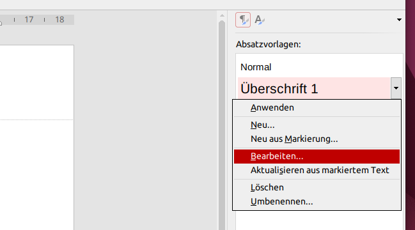415x230 pixels.
Task: Choose Löschen from the context menu
Action: tap(317, 187)
